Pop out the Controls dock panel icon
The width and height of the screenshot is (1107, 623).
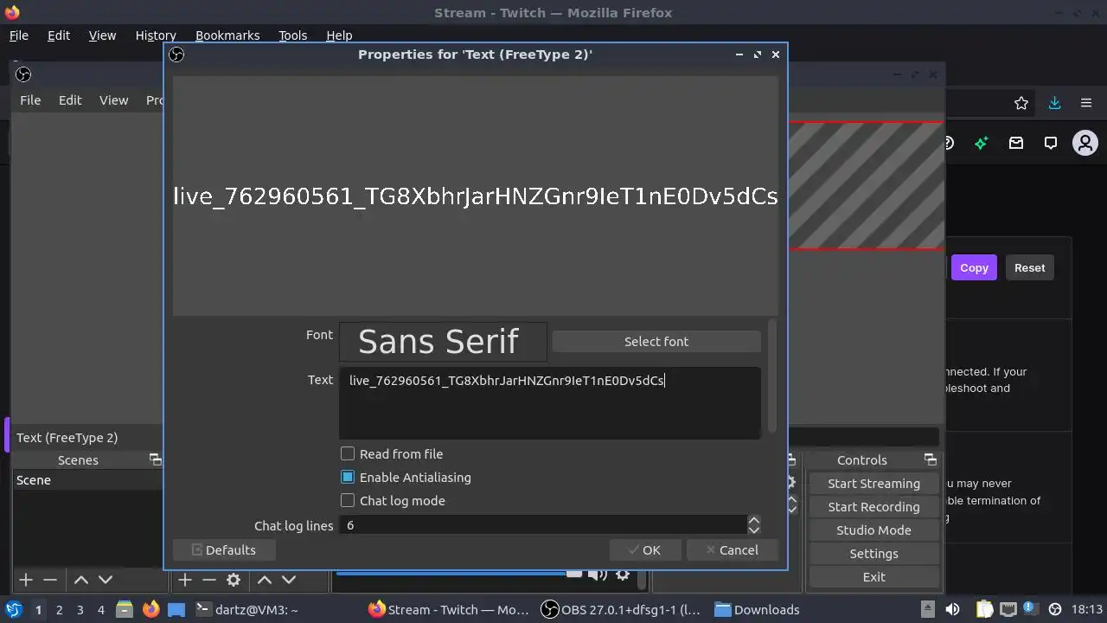click(931, 459)
